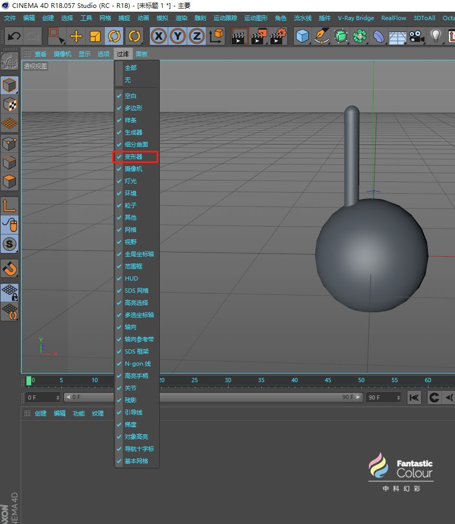The height and width of the screenshot is (524, 455).
Task: Toggle the 灯光 filter checkbox
Action: pos(130,181)
